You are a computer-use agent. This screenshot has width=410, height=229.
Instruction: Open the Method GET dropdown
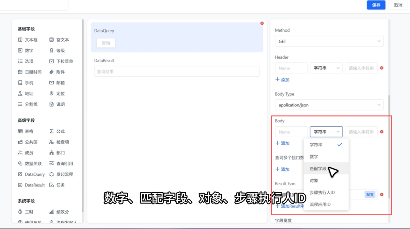pos(329,41)
